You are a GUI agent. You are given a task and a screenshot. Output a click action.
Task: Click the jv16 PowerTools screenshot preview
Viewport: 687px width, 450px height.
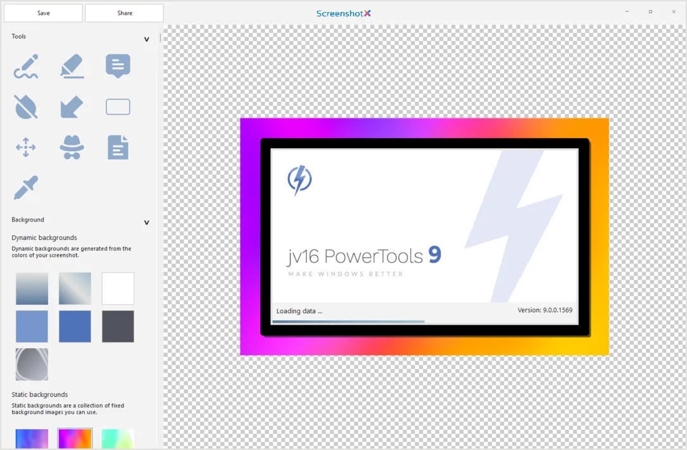click(425, 237)
